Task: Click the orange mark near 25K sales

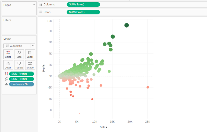Action: click(x=148, y=87)
